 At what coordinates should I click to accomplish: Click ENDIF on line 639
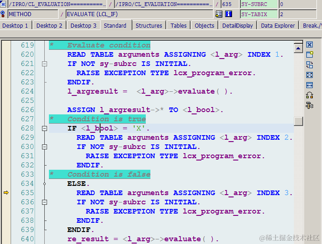80,230
